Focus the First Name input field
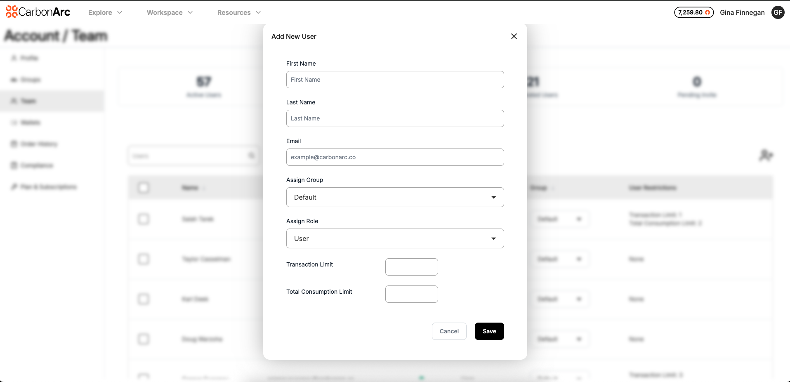The height and width of the screenshot is (382, 790). [x=395, y=80]
